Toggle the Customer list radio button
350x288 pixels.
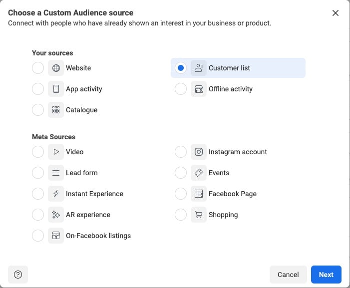click(x=181, y=68)
